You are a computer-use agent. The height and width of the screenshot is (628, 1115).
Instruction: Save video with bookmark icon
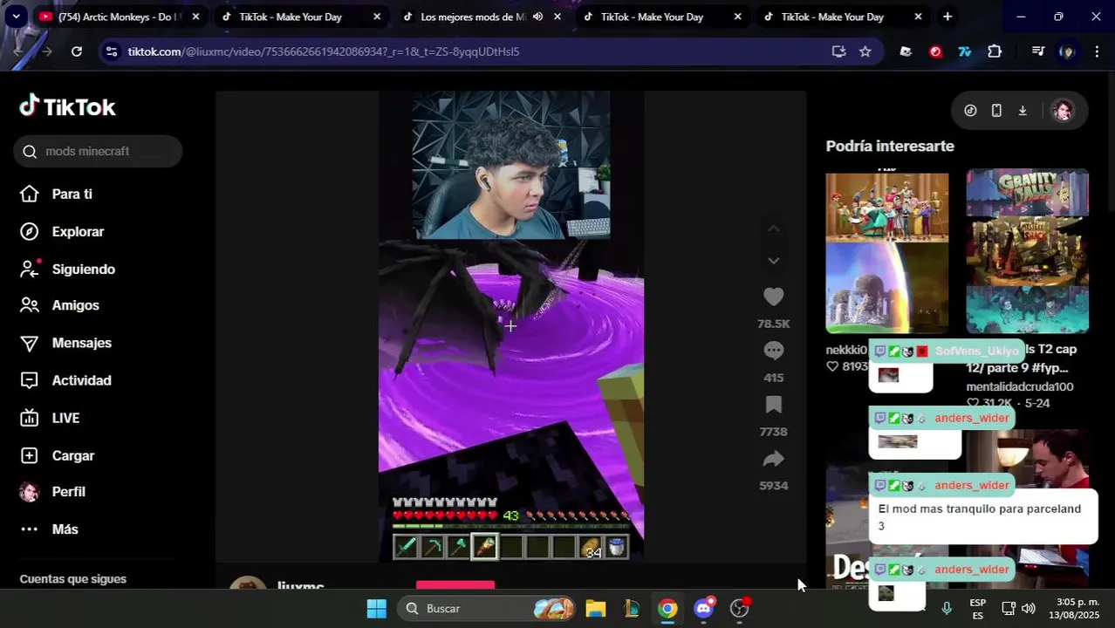[773, 405]
